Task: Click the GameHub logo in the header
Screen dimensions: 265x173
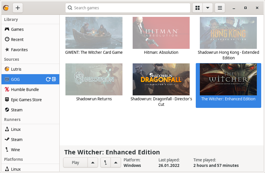Action: (6, 8)
